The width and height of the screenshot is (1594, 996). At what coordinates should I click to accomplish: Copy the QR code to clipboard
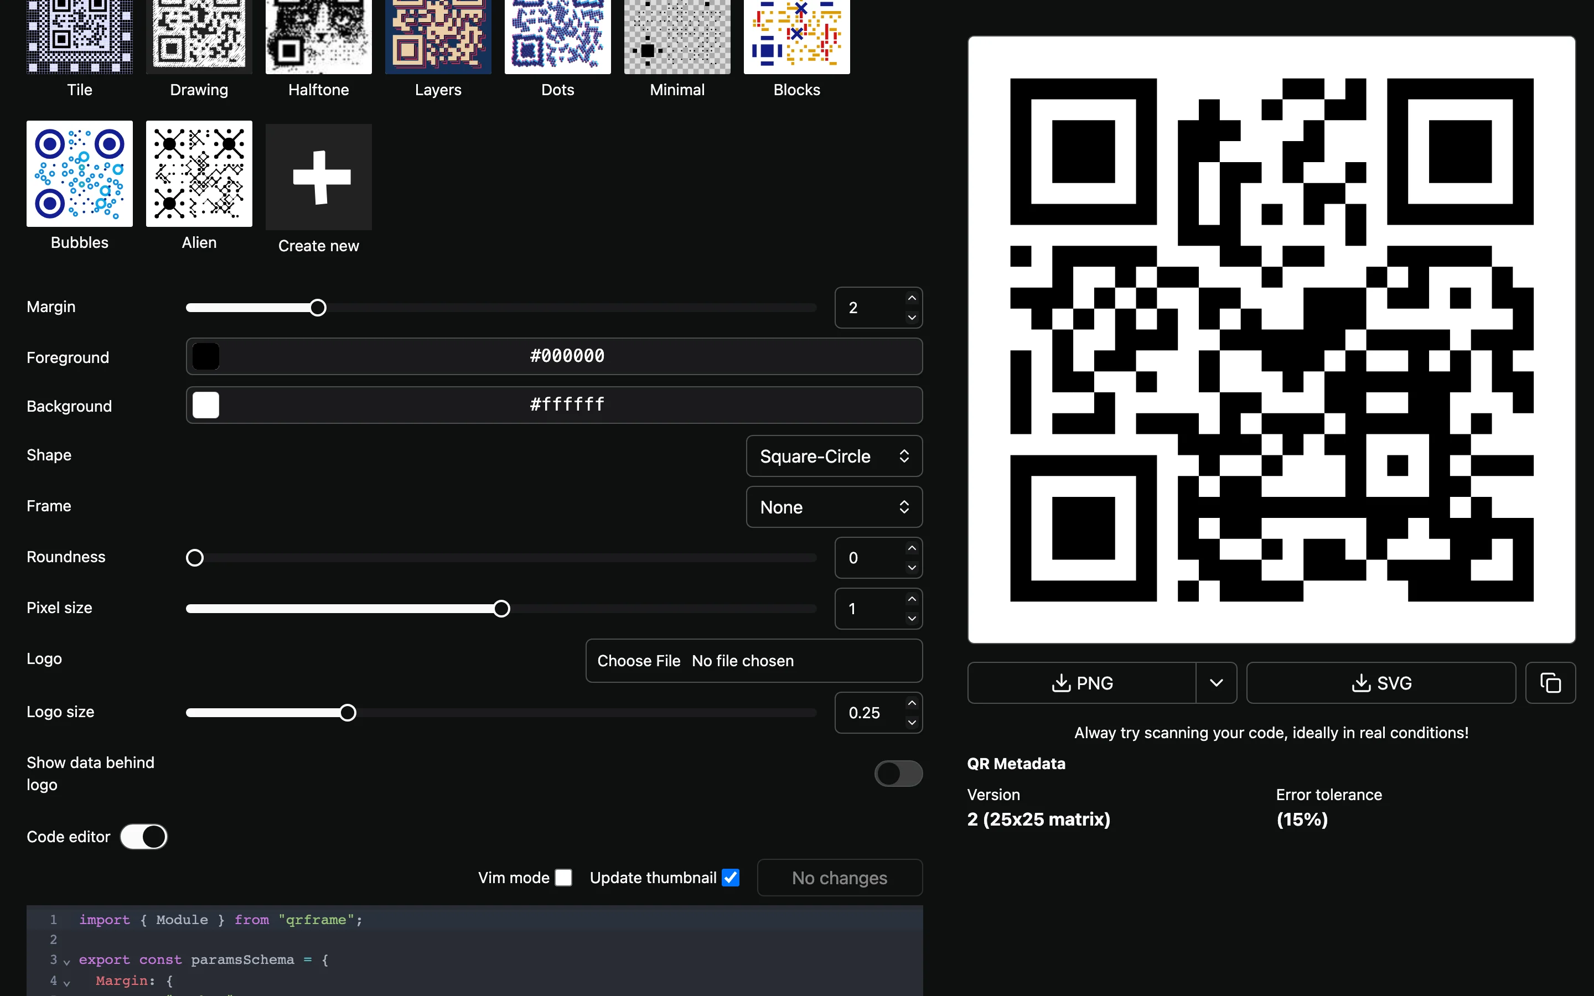click(x=1550, y=683)
